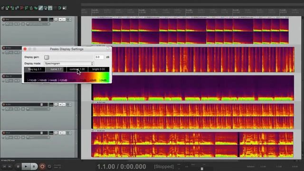The height and width of the screenshot is (171, 304).
Task: Click the fourth track's level meter
Action: coord(51,104)
